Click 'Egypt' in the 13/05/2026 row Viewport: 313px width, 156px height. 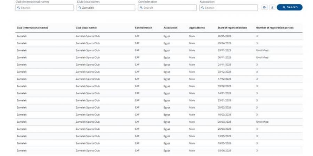click(x=167, y=137)
